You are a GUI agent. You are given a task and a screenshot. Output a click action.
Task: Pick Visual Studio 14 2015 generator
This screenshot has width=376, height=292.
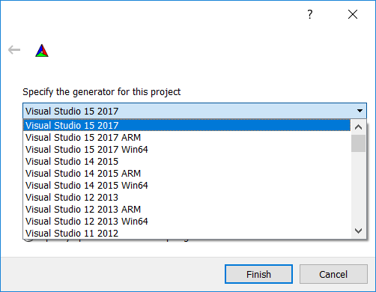pyautogui.click(x=187, y=161)
